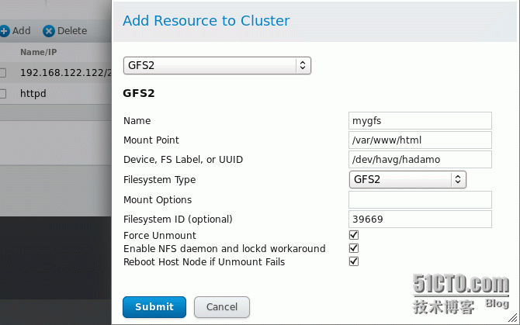Click the Enable NFS daemon and lockd workaround label

(224, 249)
